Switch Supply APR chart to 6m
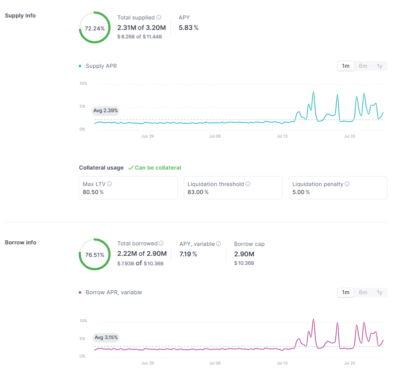Image resolution: width=394 pixels, height=384 pixels. click(363, 66)
